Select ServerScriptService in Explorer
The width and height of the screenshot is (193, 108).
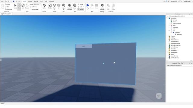(176, 45)
